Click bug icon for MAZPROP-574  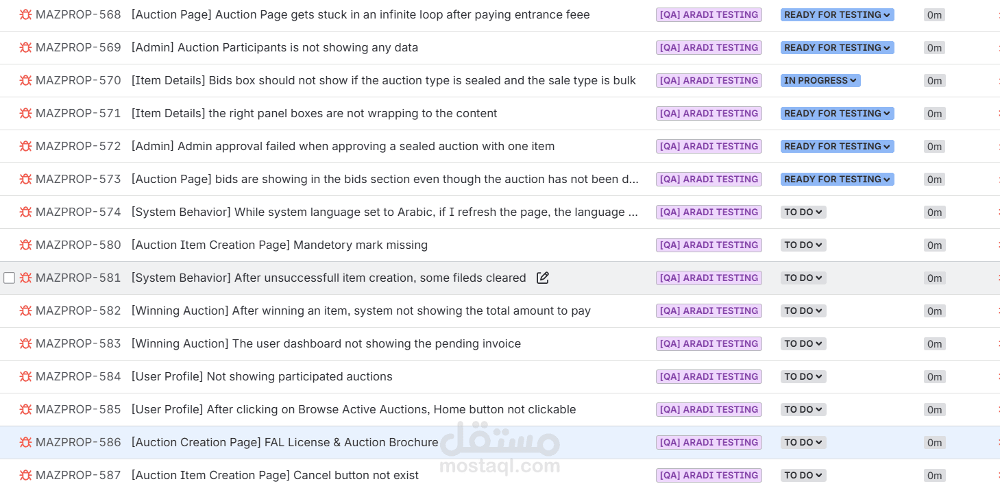click(x=26, y=212)
